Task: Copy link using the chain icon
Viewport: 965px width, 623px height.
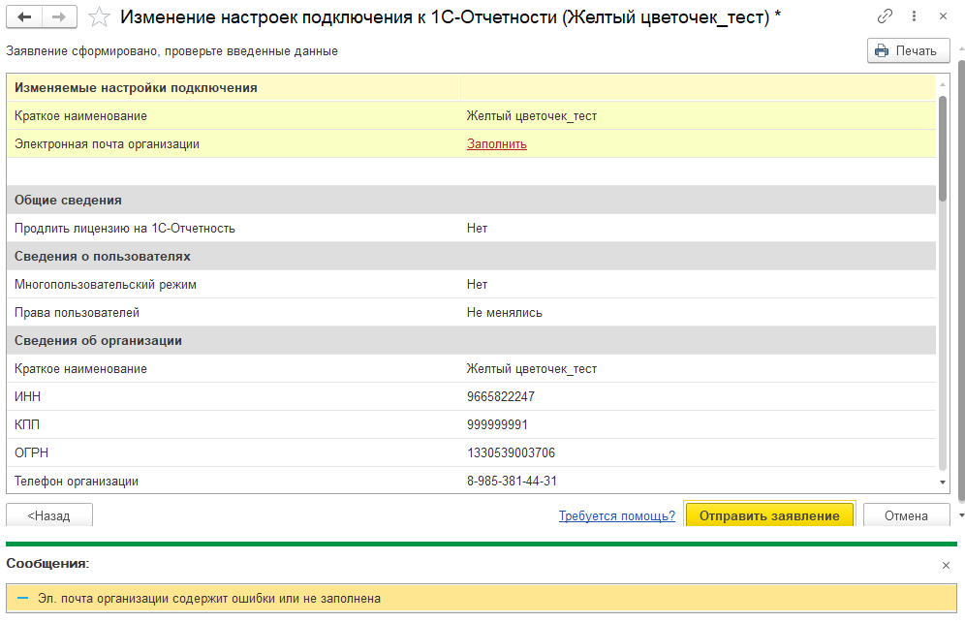Action: pos(885,16)
